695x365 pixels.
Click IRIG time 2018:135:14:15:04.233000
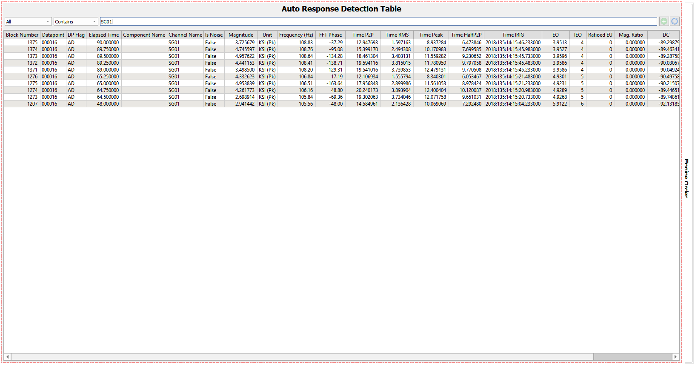(x=513, y=104)
